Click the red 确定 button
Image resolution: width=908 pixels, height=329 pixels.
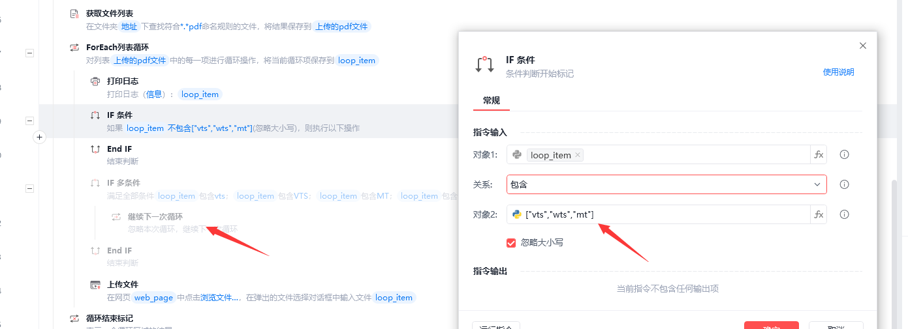pos(771,325)
